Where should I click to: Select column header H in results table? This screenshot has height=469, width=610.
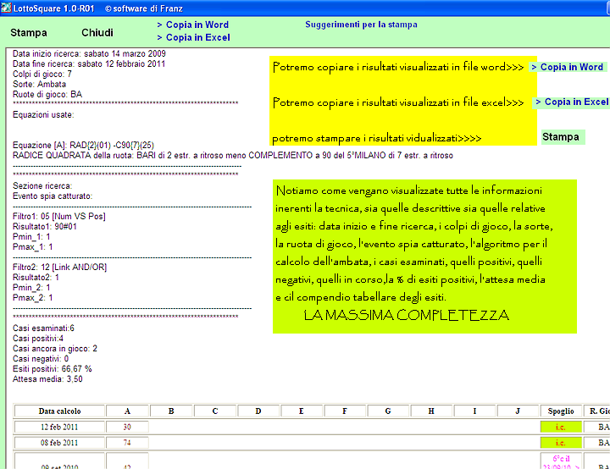[431, 411]
